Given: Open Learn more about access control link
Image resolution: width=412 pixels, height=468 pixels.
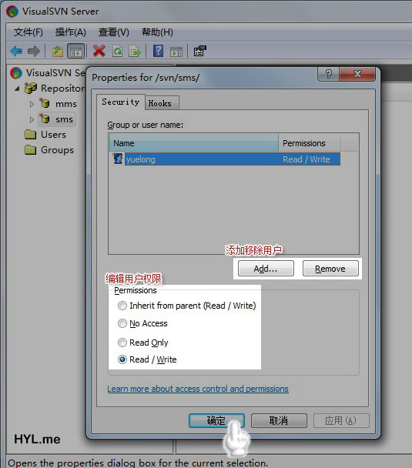Looking at the screenshot, I should tap(198, 389).
